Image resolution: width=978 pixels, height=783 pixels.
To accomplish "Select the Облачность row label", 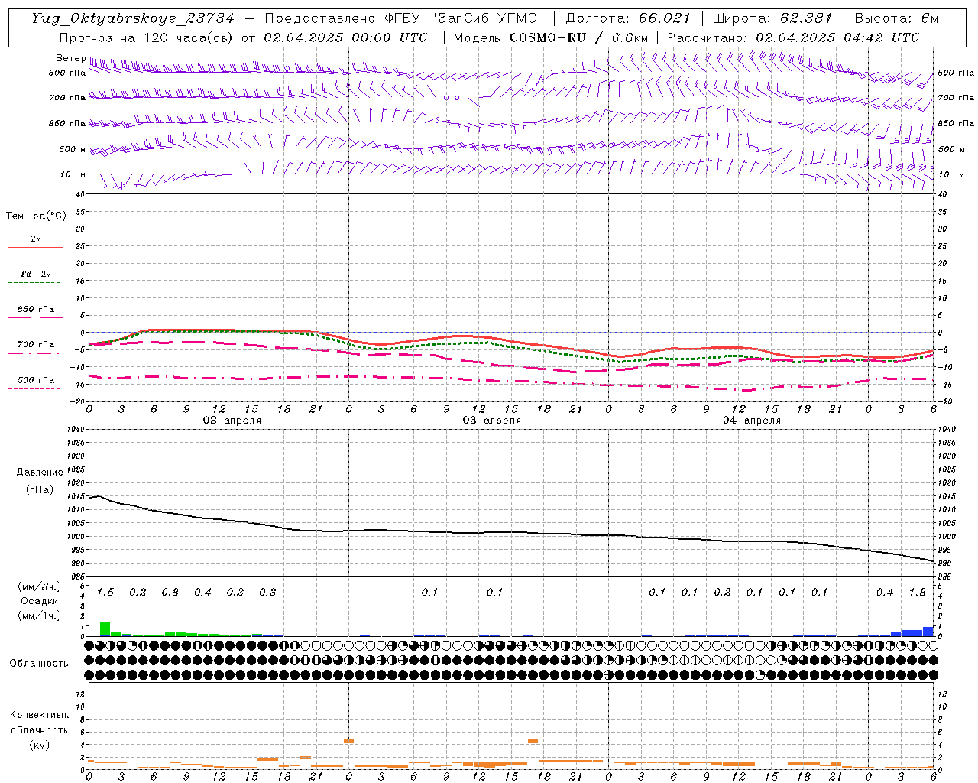I will click(x=39, y=663).
